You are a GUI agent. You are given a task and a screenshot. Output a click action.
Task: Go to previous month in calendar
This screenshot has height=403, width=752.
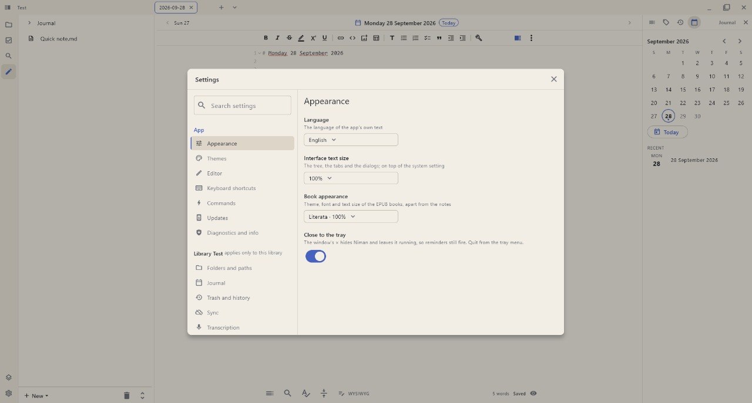724,41
